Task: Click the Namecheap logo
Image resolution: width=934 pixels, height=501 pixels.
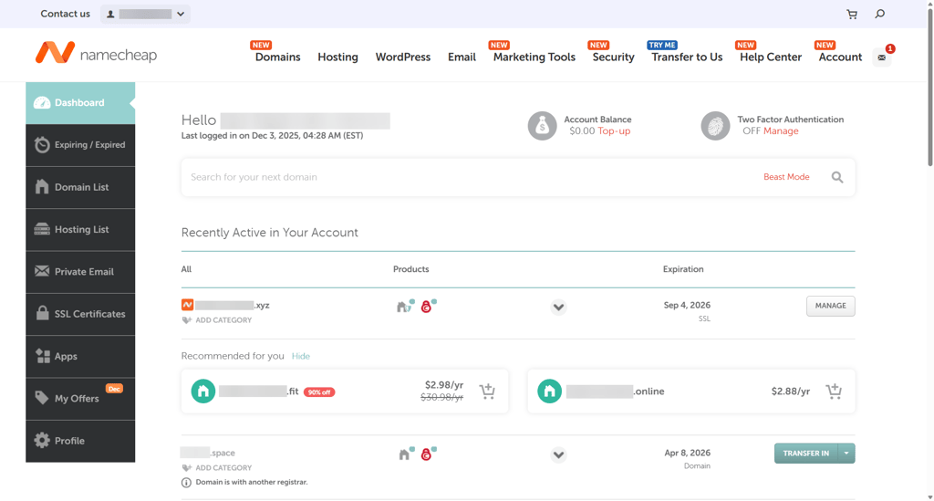Action: click(x=96, y=54)
